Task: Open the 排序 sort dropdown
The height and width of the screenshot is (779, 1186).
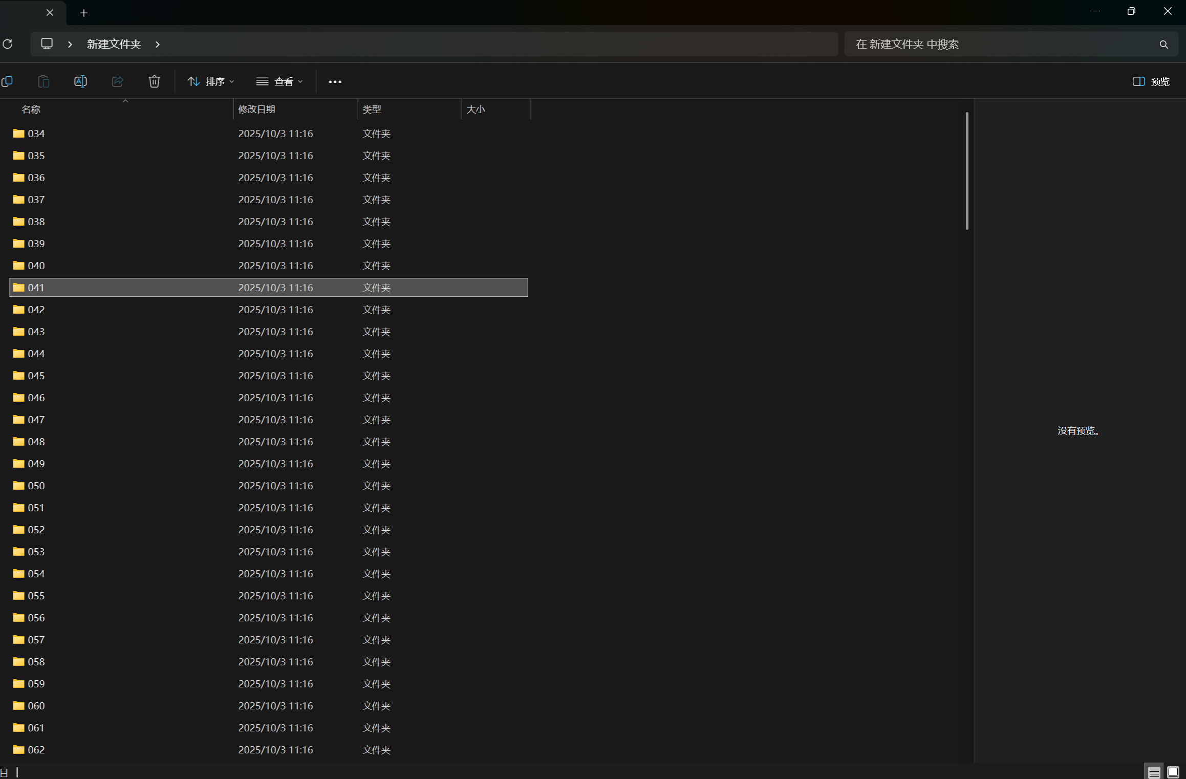Action: tap(211, 81)
